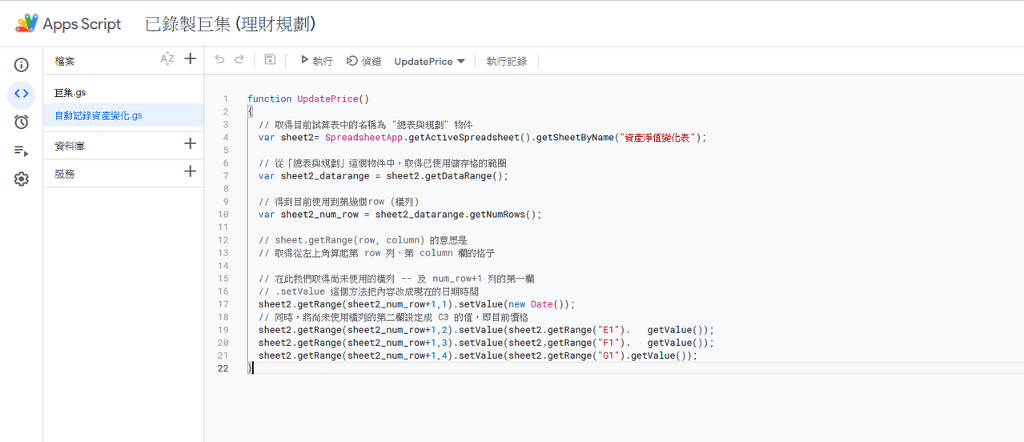Open the Triggers alarm clock icon
This screenshot has height=442, width=1024.
click(22, 122)
